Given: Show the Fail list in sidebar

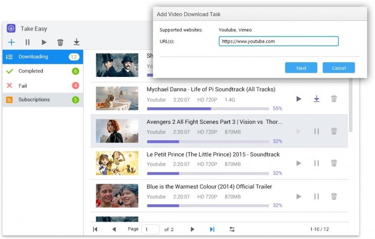Looking at the screenshot, I should (x=43, y=85).
